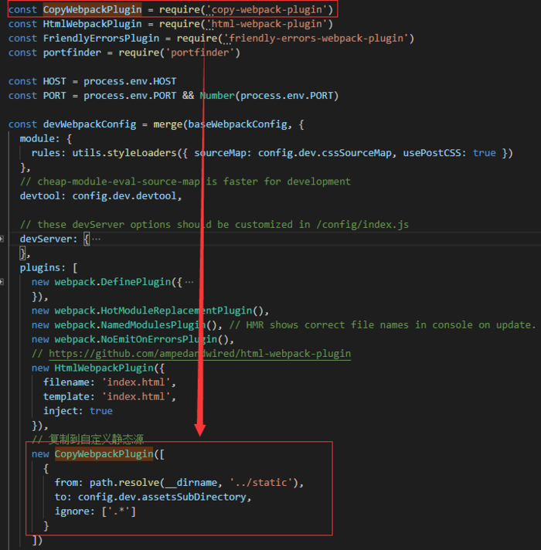This screenshot has height=550, width=541.
Task: Click the ignore: property key
Action: 75,511
